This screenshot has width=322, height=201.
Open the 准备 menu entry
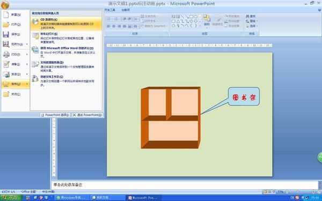(x=16, y=64)
